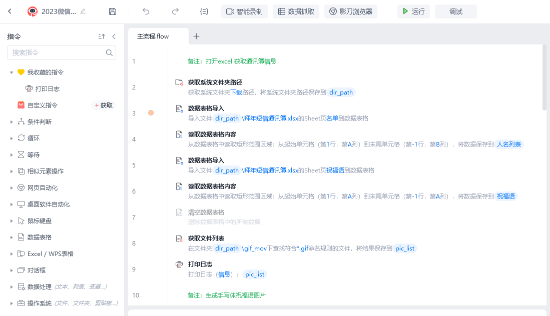Screen dimensions: 550x316
Task: Expand 桌面软件自动化 category
Action: pos(12,204)
